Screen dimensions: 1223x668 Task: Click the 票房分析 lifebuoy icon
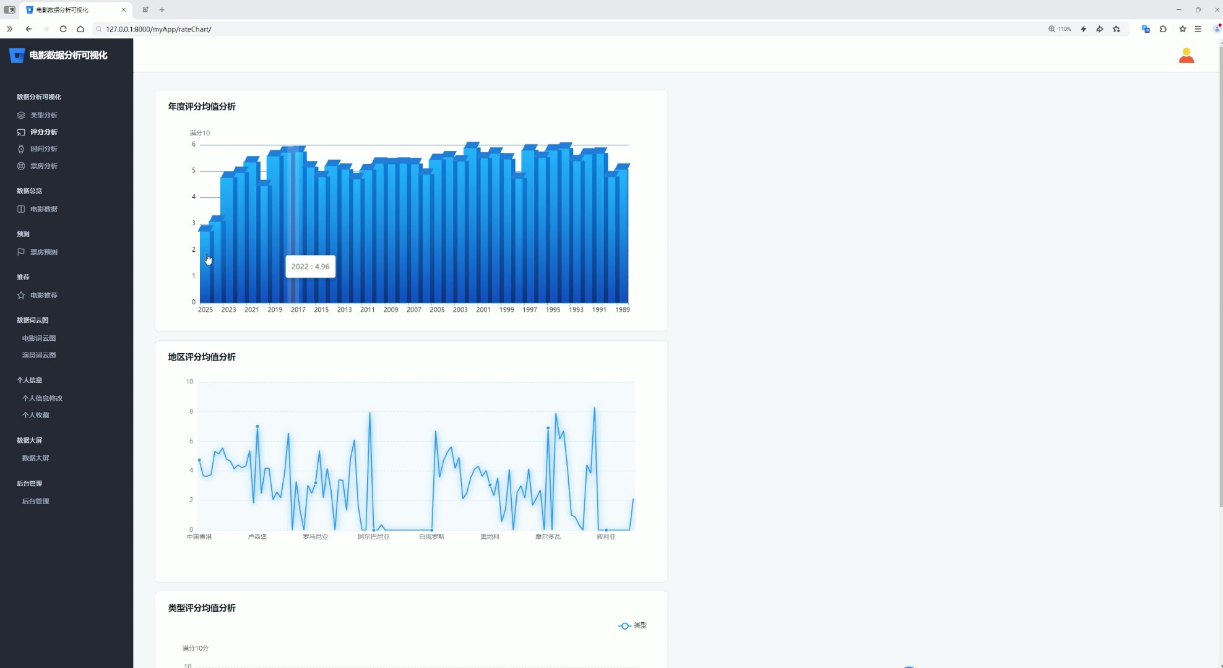21,166
